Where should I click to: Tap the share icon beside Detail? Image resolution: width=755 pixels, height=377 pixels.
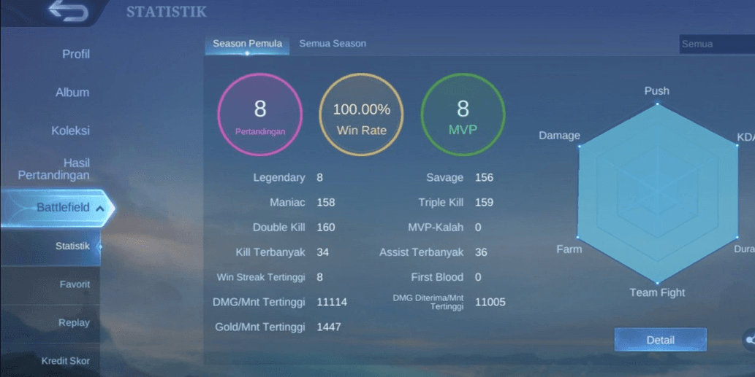(749, 340)
